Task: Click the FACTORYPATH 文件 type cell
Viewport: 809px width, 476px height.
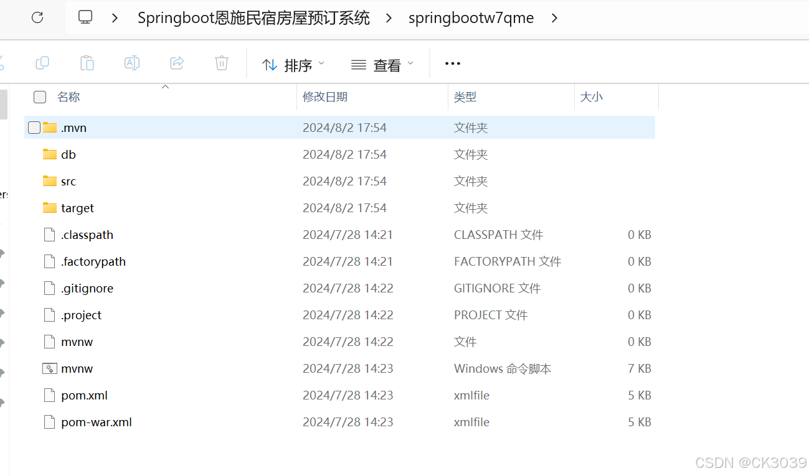Action: 508,261
